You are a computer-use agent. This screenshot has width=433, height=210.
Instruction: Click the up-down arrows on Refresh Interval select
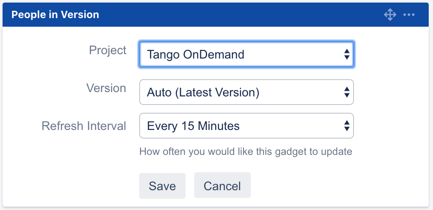pos(346,126)
